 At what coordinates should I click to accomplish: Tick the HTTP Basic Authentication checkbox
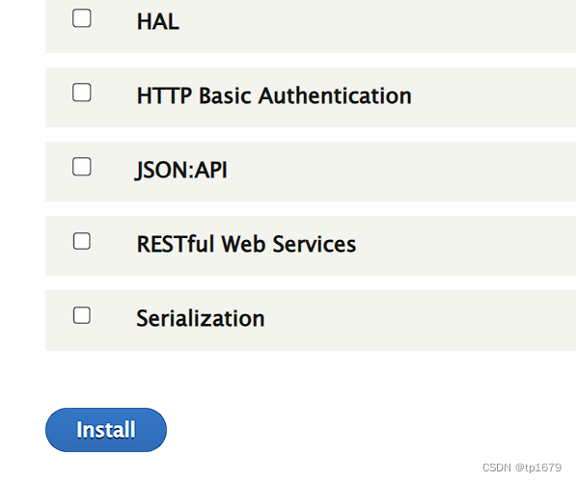click(82, 93)
